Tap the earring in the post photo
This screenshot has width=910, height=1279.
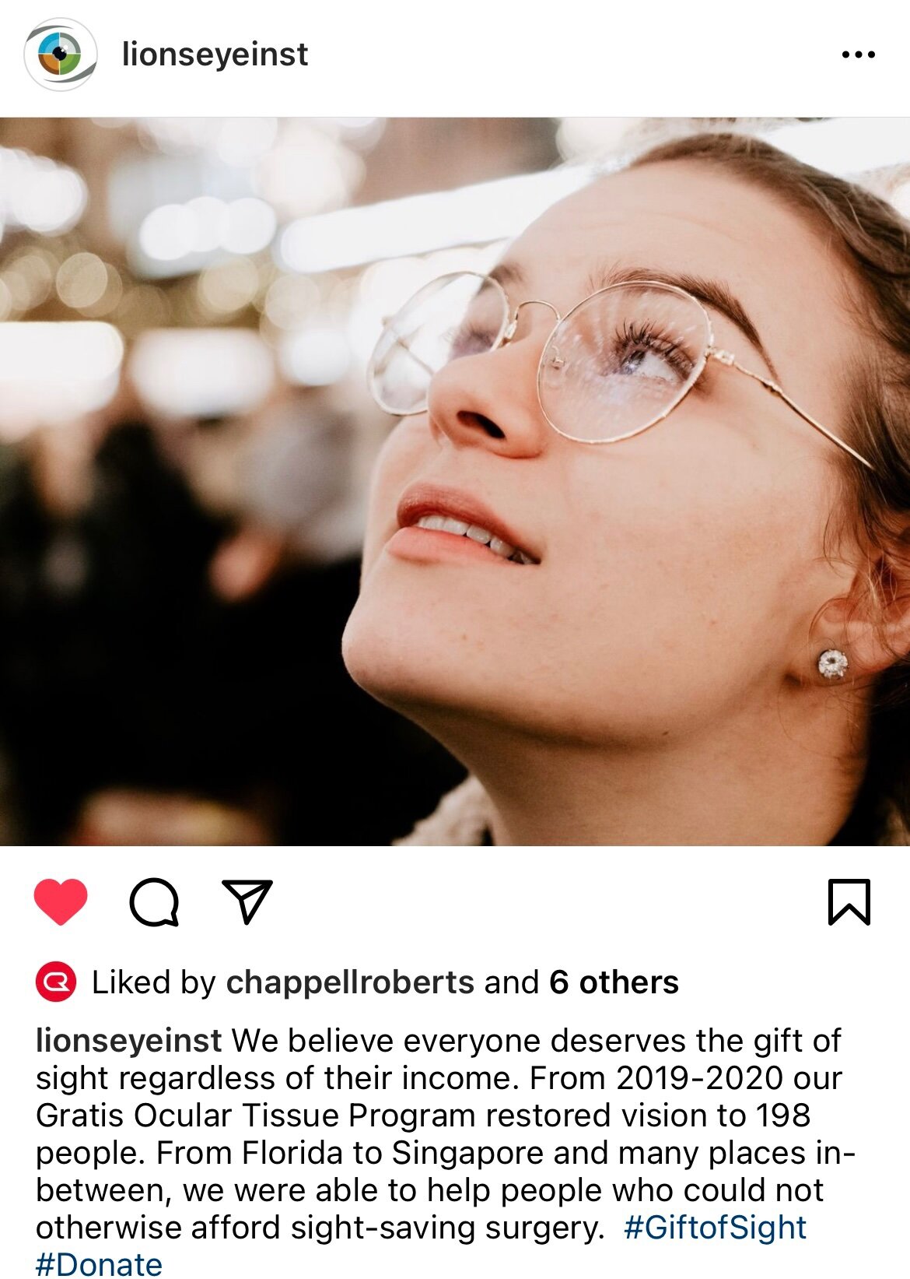[x=832, y=664]
